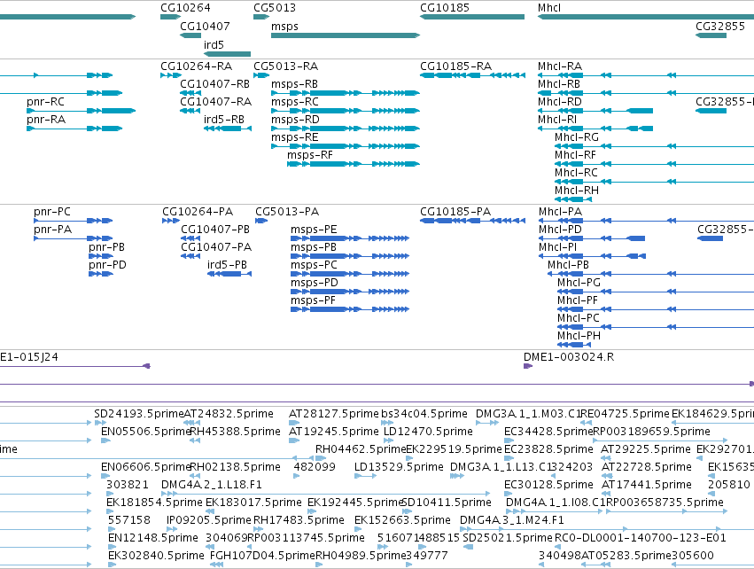Click transcript CG10185-RA label

tap(456, 66)
